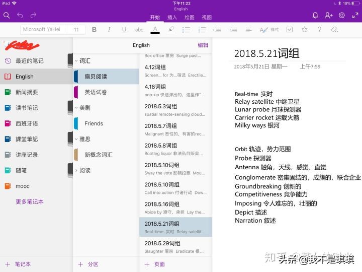Apply strikethrough abc formatting
Screen dimensions: 362x272
139,30
